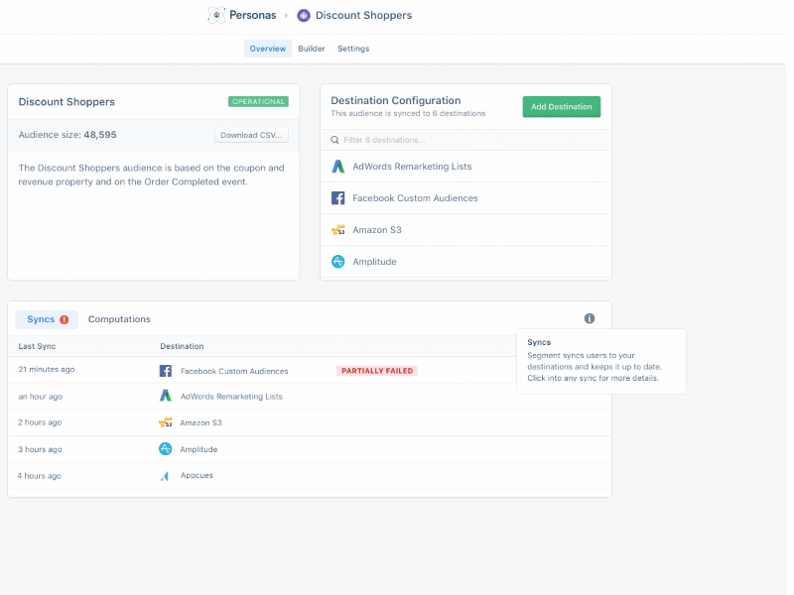This screenshot has height=595, width=794.
Task: Open the Settings tab
Action: pos(353,49)
